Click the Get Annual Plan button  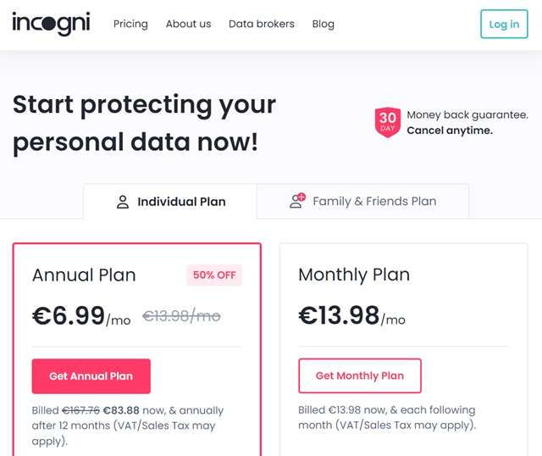[x=91, y=376]
